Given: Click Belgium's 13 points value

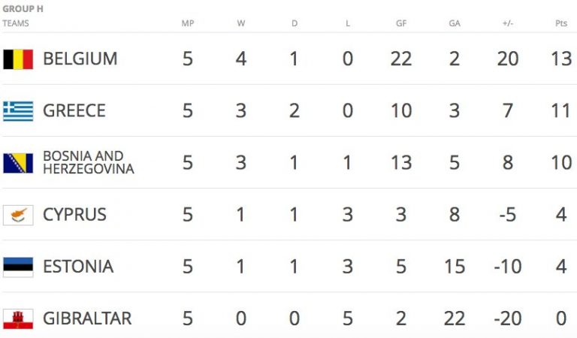Looking at the screenshot, I should coord(560,59).
